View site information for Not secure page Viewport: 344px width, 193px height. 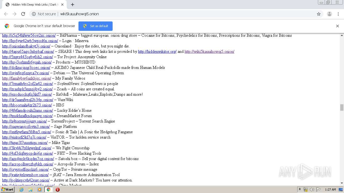click(x=44, y=14)
